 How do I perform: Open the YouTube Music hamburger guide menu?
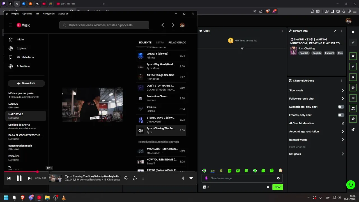(x=11, y=25)
